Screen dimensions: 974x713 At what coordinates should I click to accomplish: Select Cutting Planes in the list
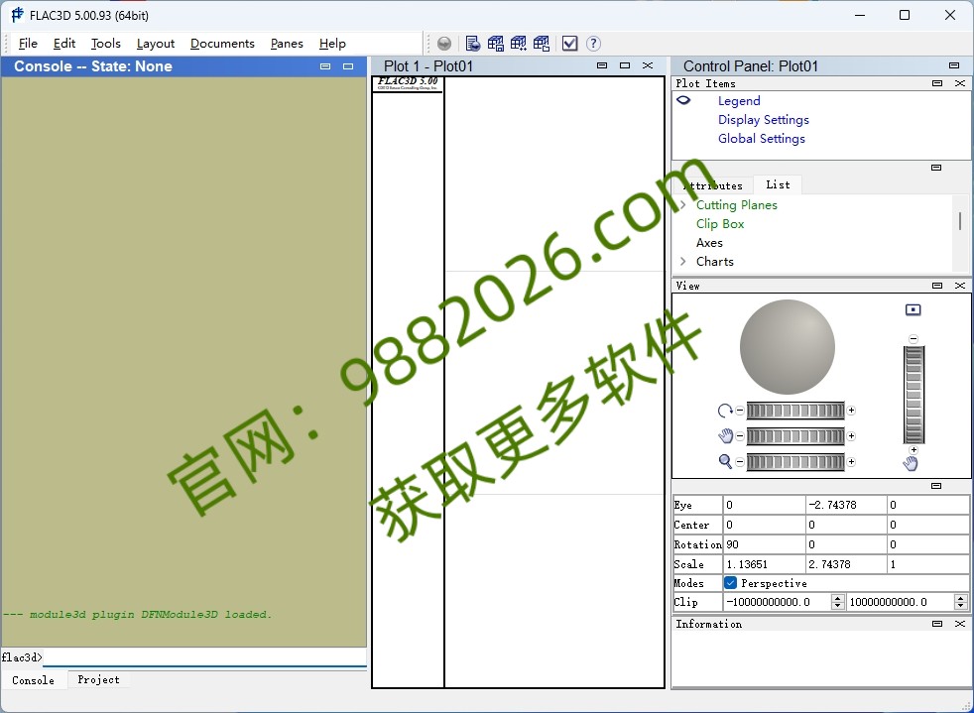pyautogui.click(x=737, y=204)
